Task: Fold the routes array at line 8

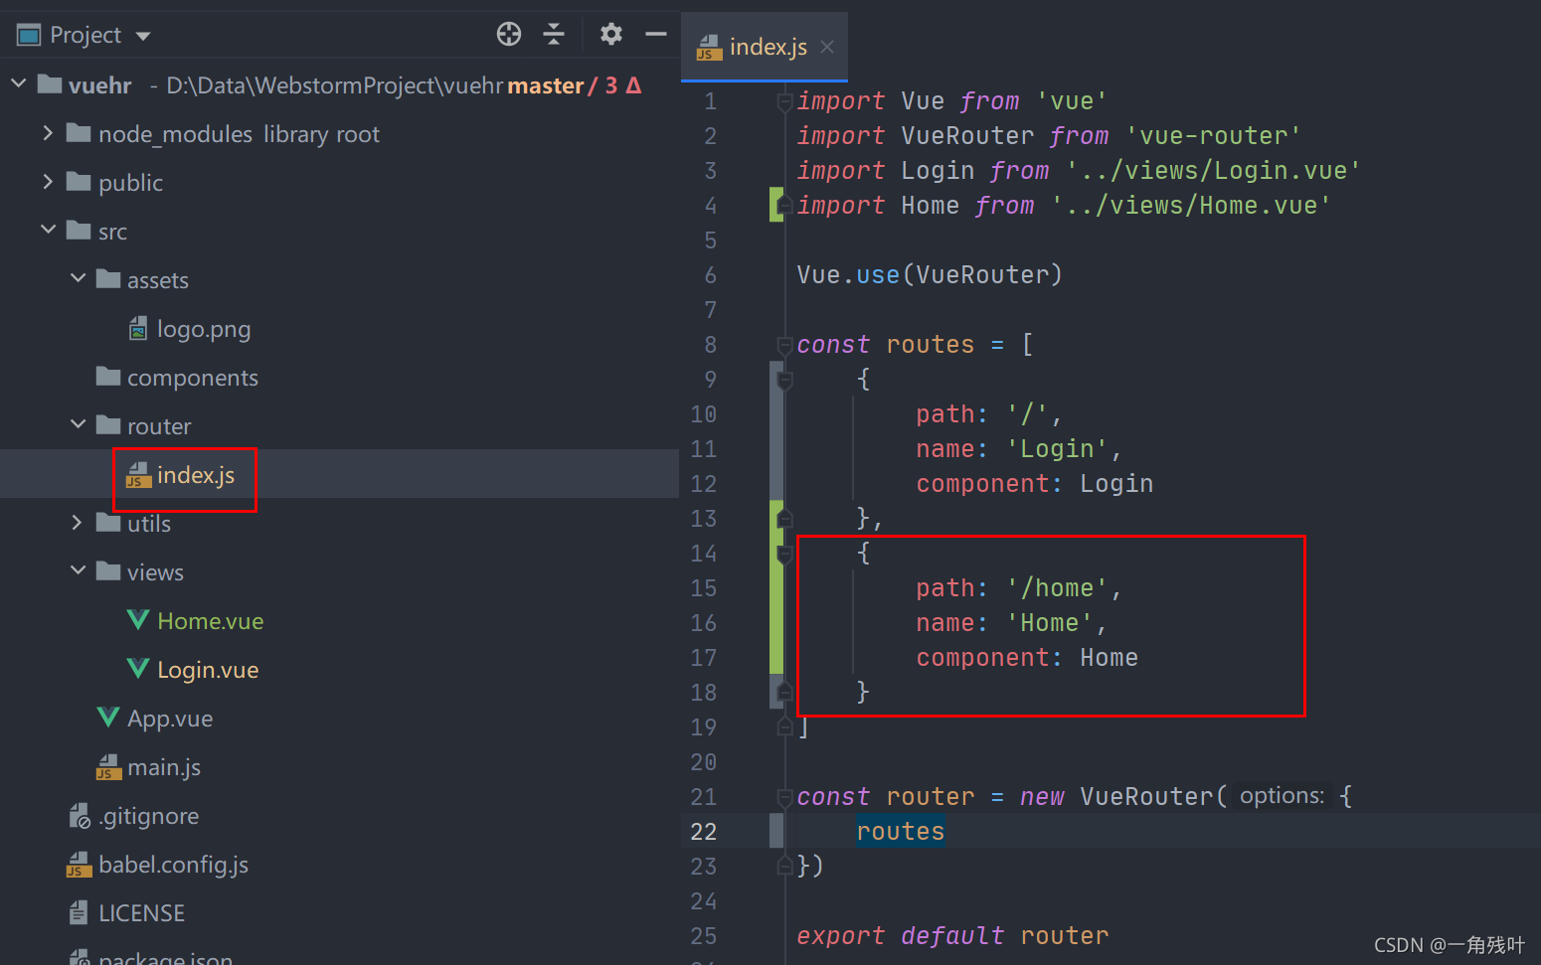Action: click(x=784, y=345)
